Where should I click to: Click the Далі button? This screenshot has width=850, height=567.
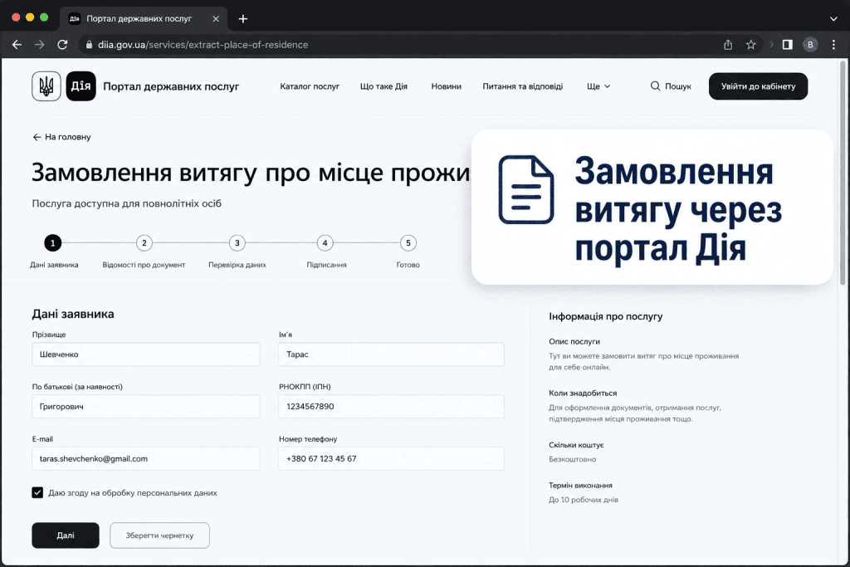point(66,535)
